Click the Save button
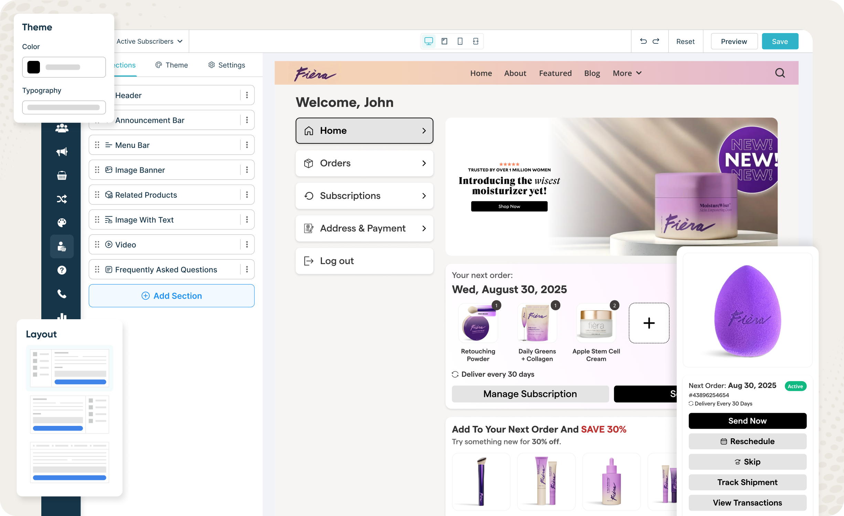Screen dimensions: 844x516 [x=780, y=41]
